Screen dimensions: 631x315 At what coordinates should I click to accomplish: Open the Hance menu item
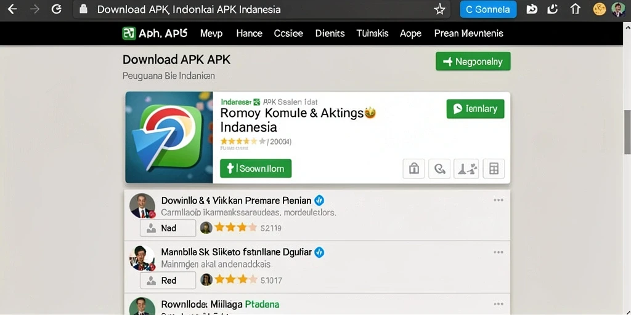(249, 33)
